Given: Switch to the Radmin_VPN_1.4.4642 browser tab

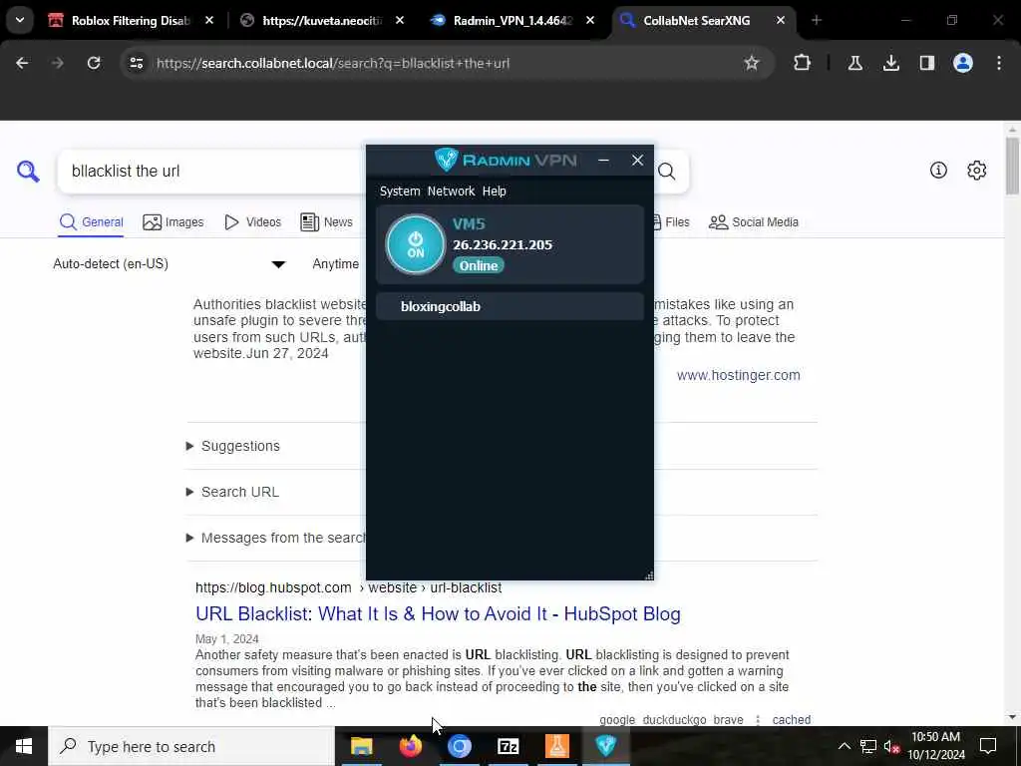Looking at the screenshot, I should [x=512, y=21].
